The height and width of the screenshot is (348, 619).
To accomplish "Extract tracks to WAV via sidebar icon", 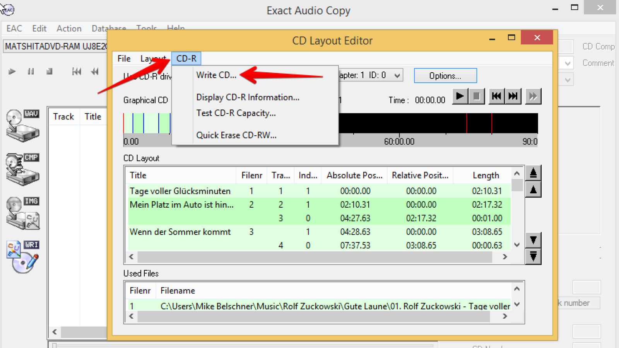I will pos(22,126).
